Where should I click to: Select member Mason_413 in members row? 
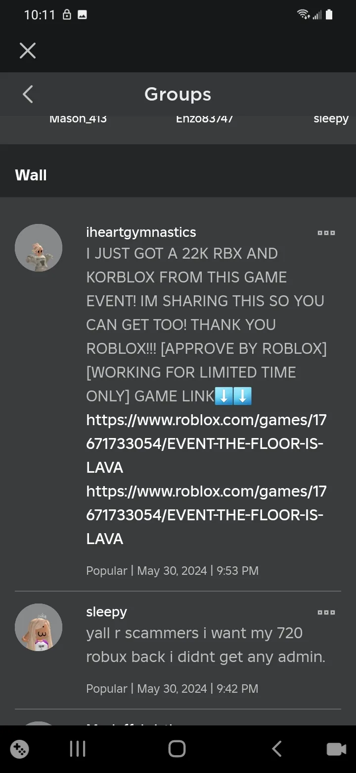pos(78,119)
